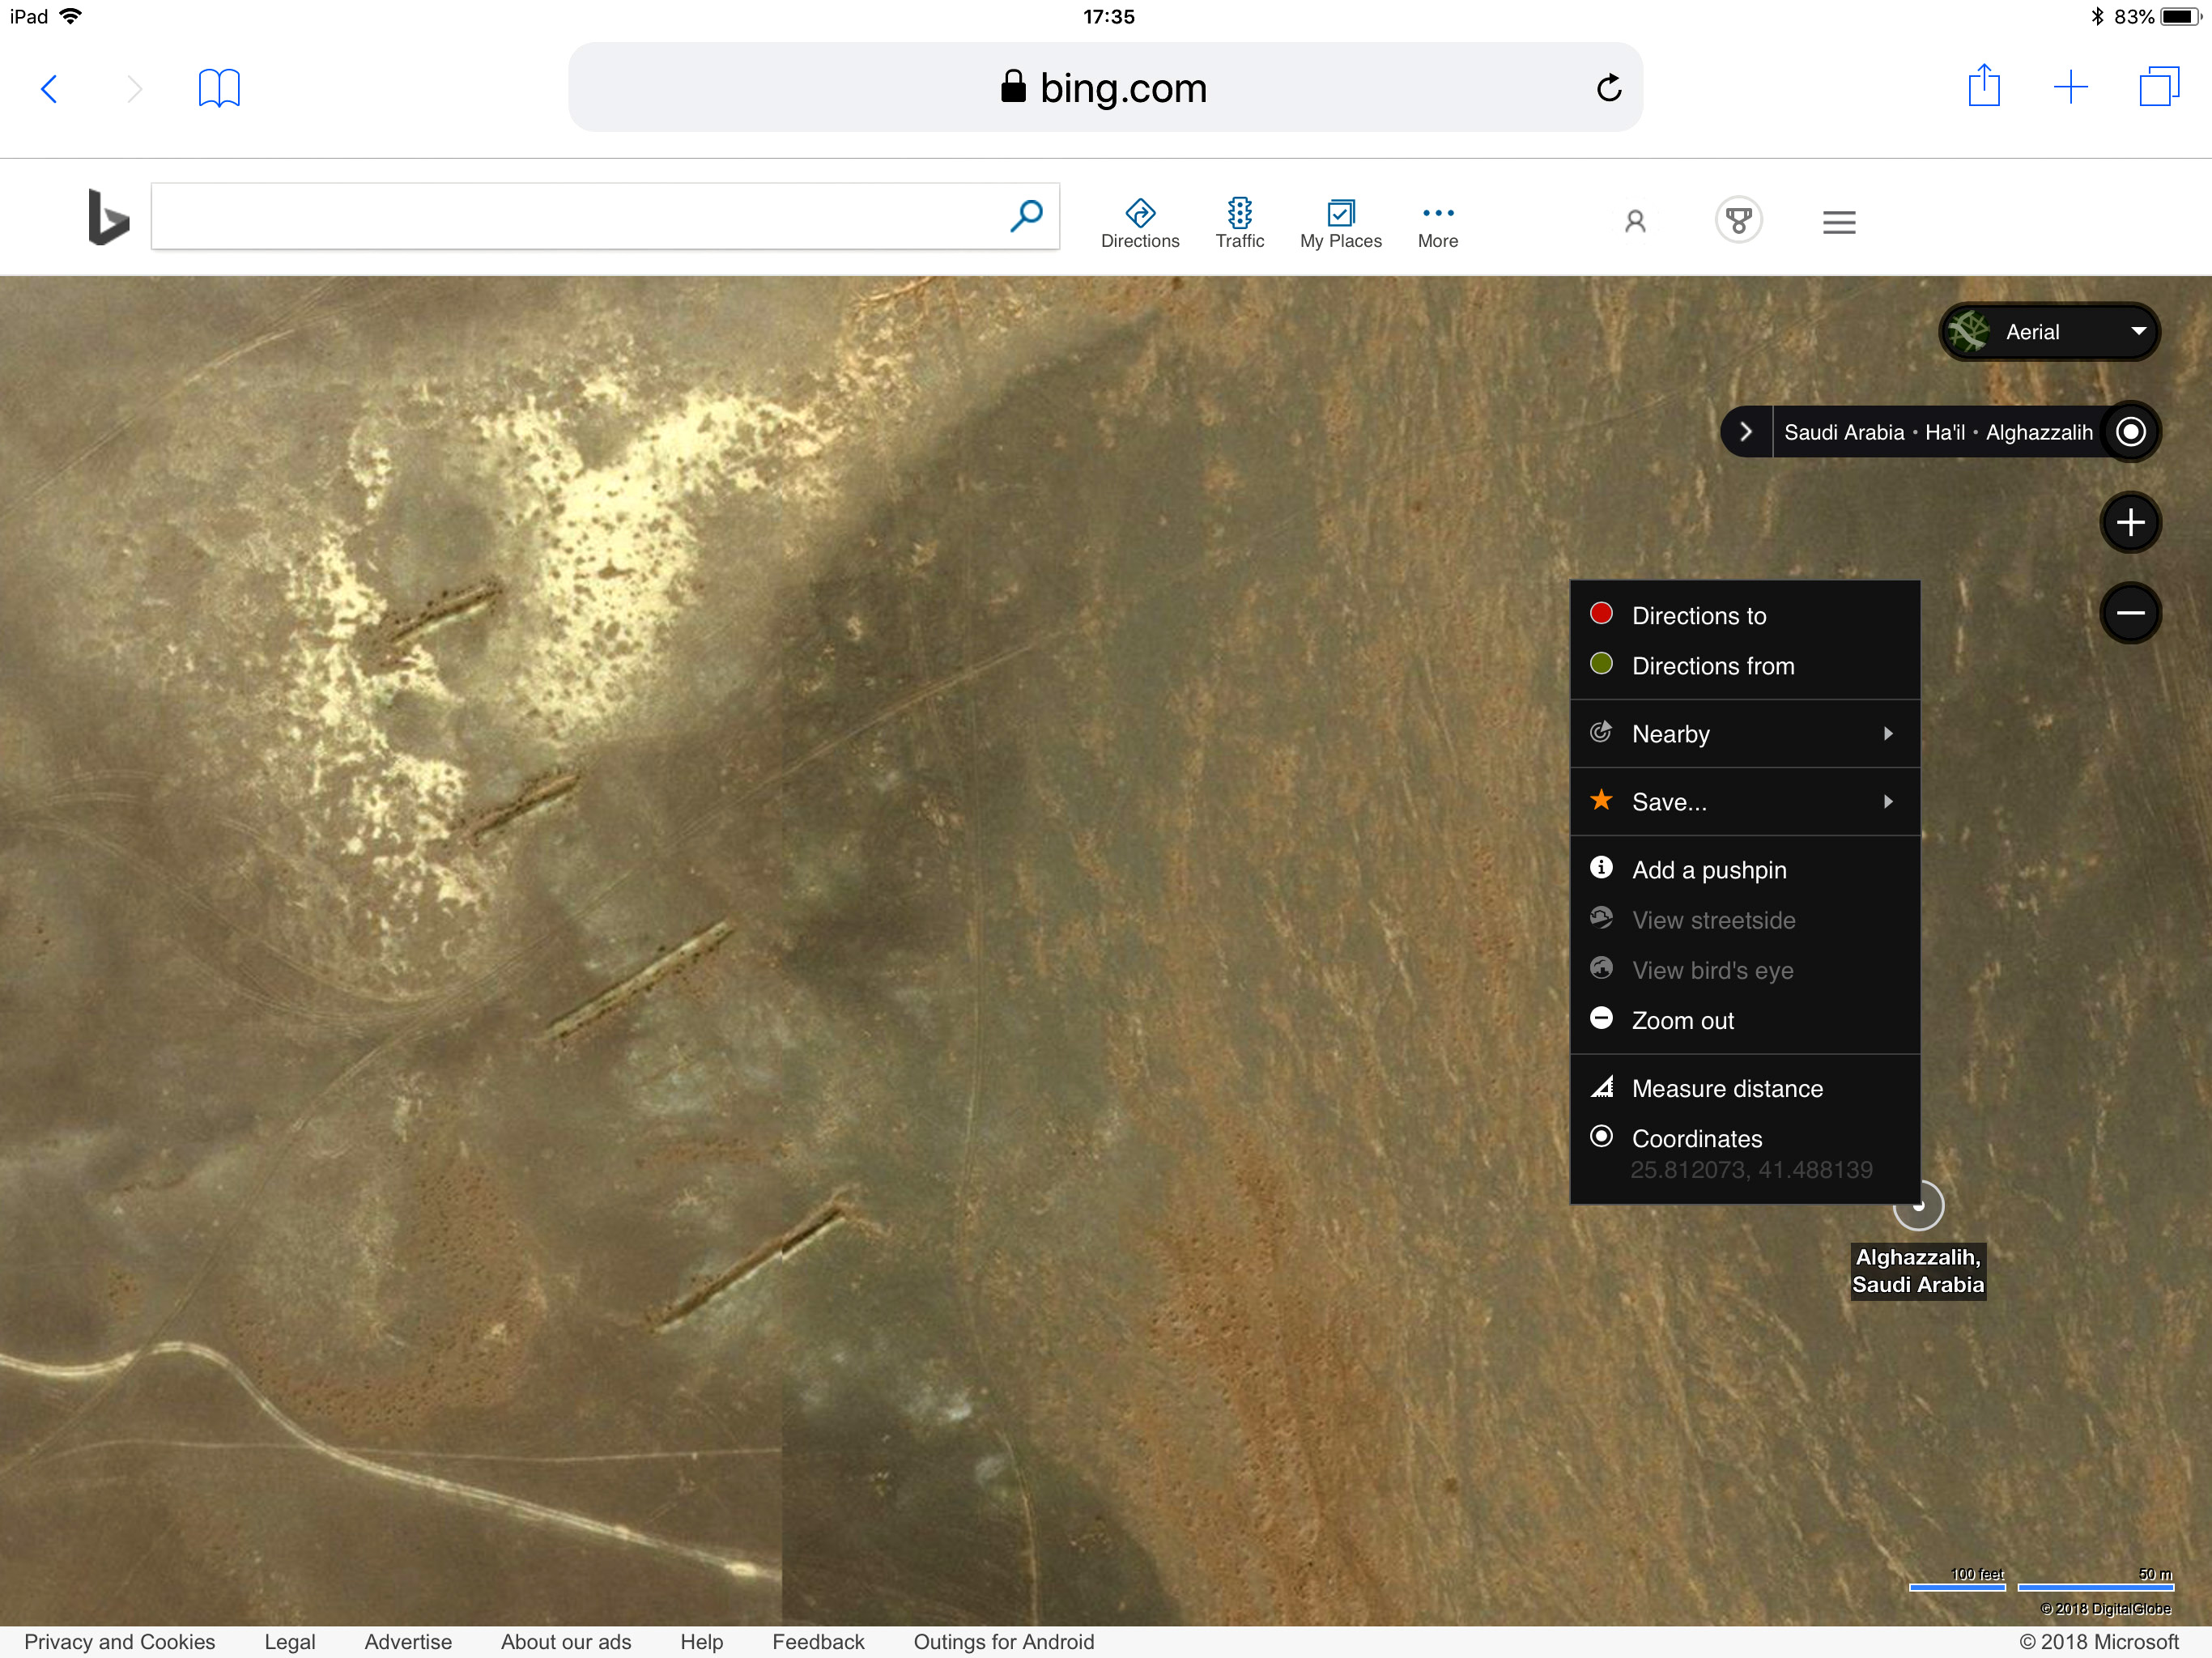Expand the Save... submenu

[1745, 802]
